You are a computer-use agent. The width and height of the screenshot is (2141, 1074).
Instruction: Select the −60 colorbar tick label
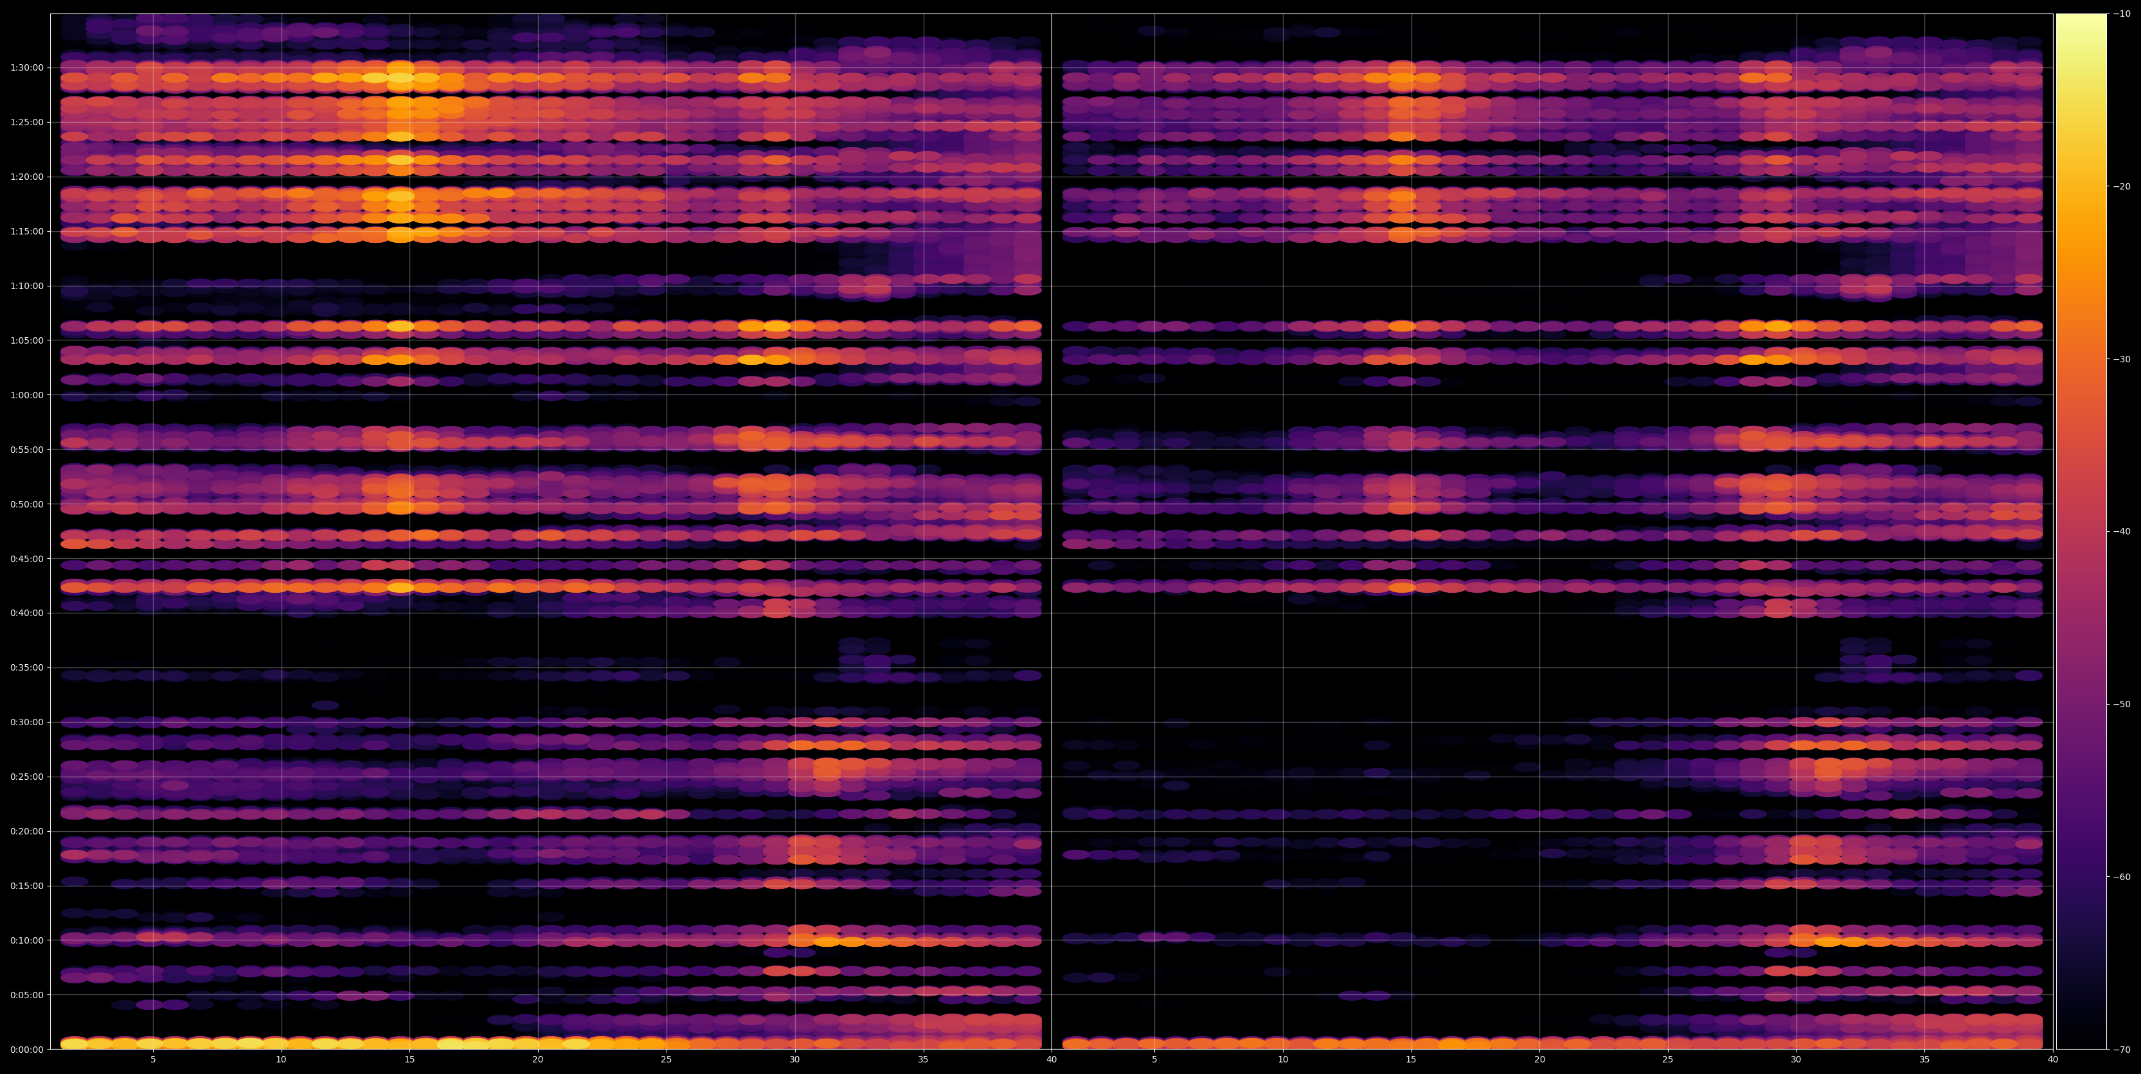[2122, 877]
